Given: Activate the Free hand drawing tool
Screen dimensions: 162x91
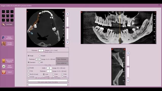Looking at the screenshot, I should (8, 25).
